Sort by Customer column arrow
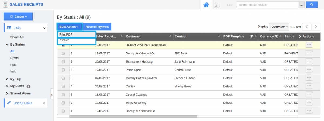 [171, 36]
